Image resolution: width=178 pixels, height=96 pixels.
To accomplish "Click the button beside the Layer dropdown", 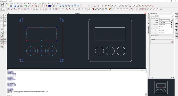I will click(171, 20).
